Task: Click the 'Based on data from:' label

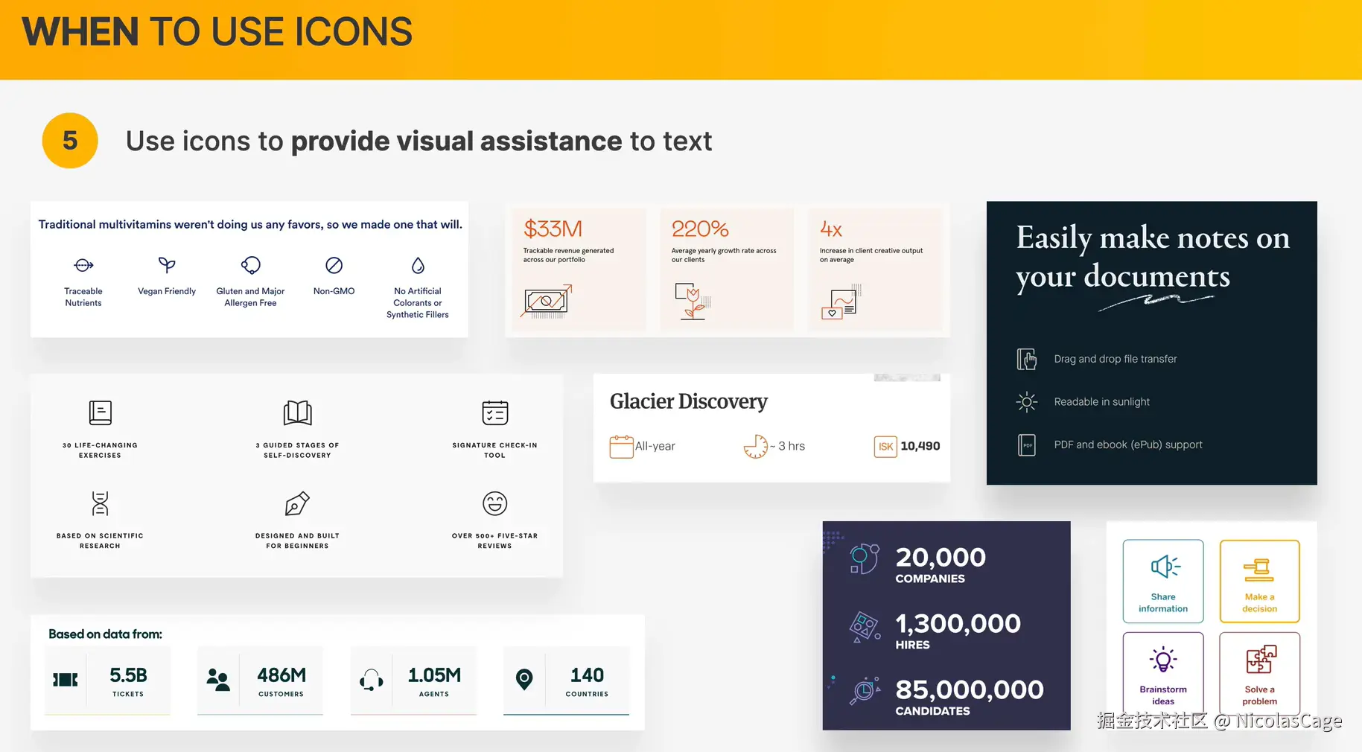Action: pyautogui.click(x=105, y=634)
